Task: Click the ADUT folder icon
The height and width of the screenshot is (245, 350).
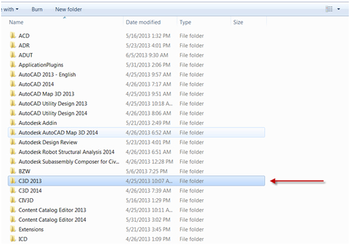Action: click(13, 55)
